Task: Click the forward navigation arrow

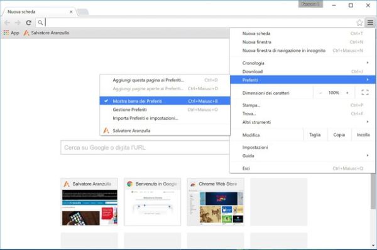Action: pos(18,23)
